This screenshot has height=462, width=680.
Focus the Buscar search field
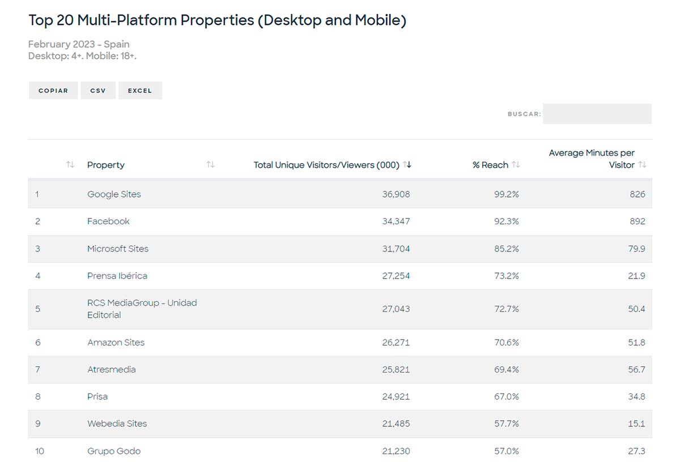[597, 114]
